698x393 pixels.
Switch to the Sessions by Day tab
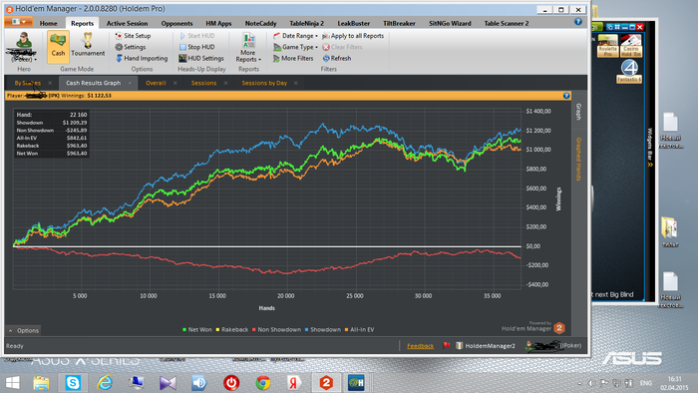coord(264,83)
